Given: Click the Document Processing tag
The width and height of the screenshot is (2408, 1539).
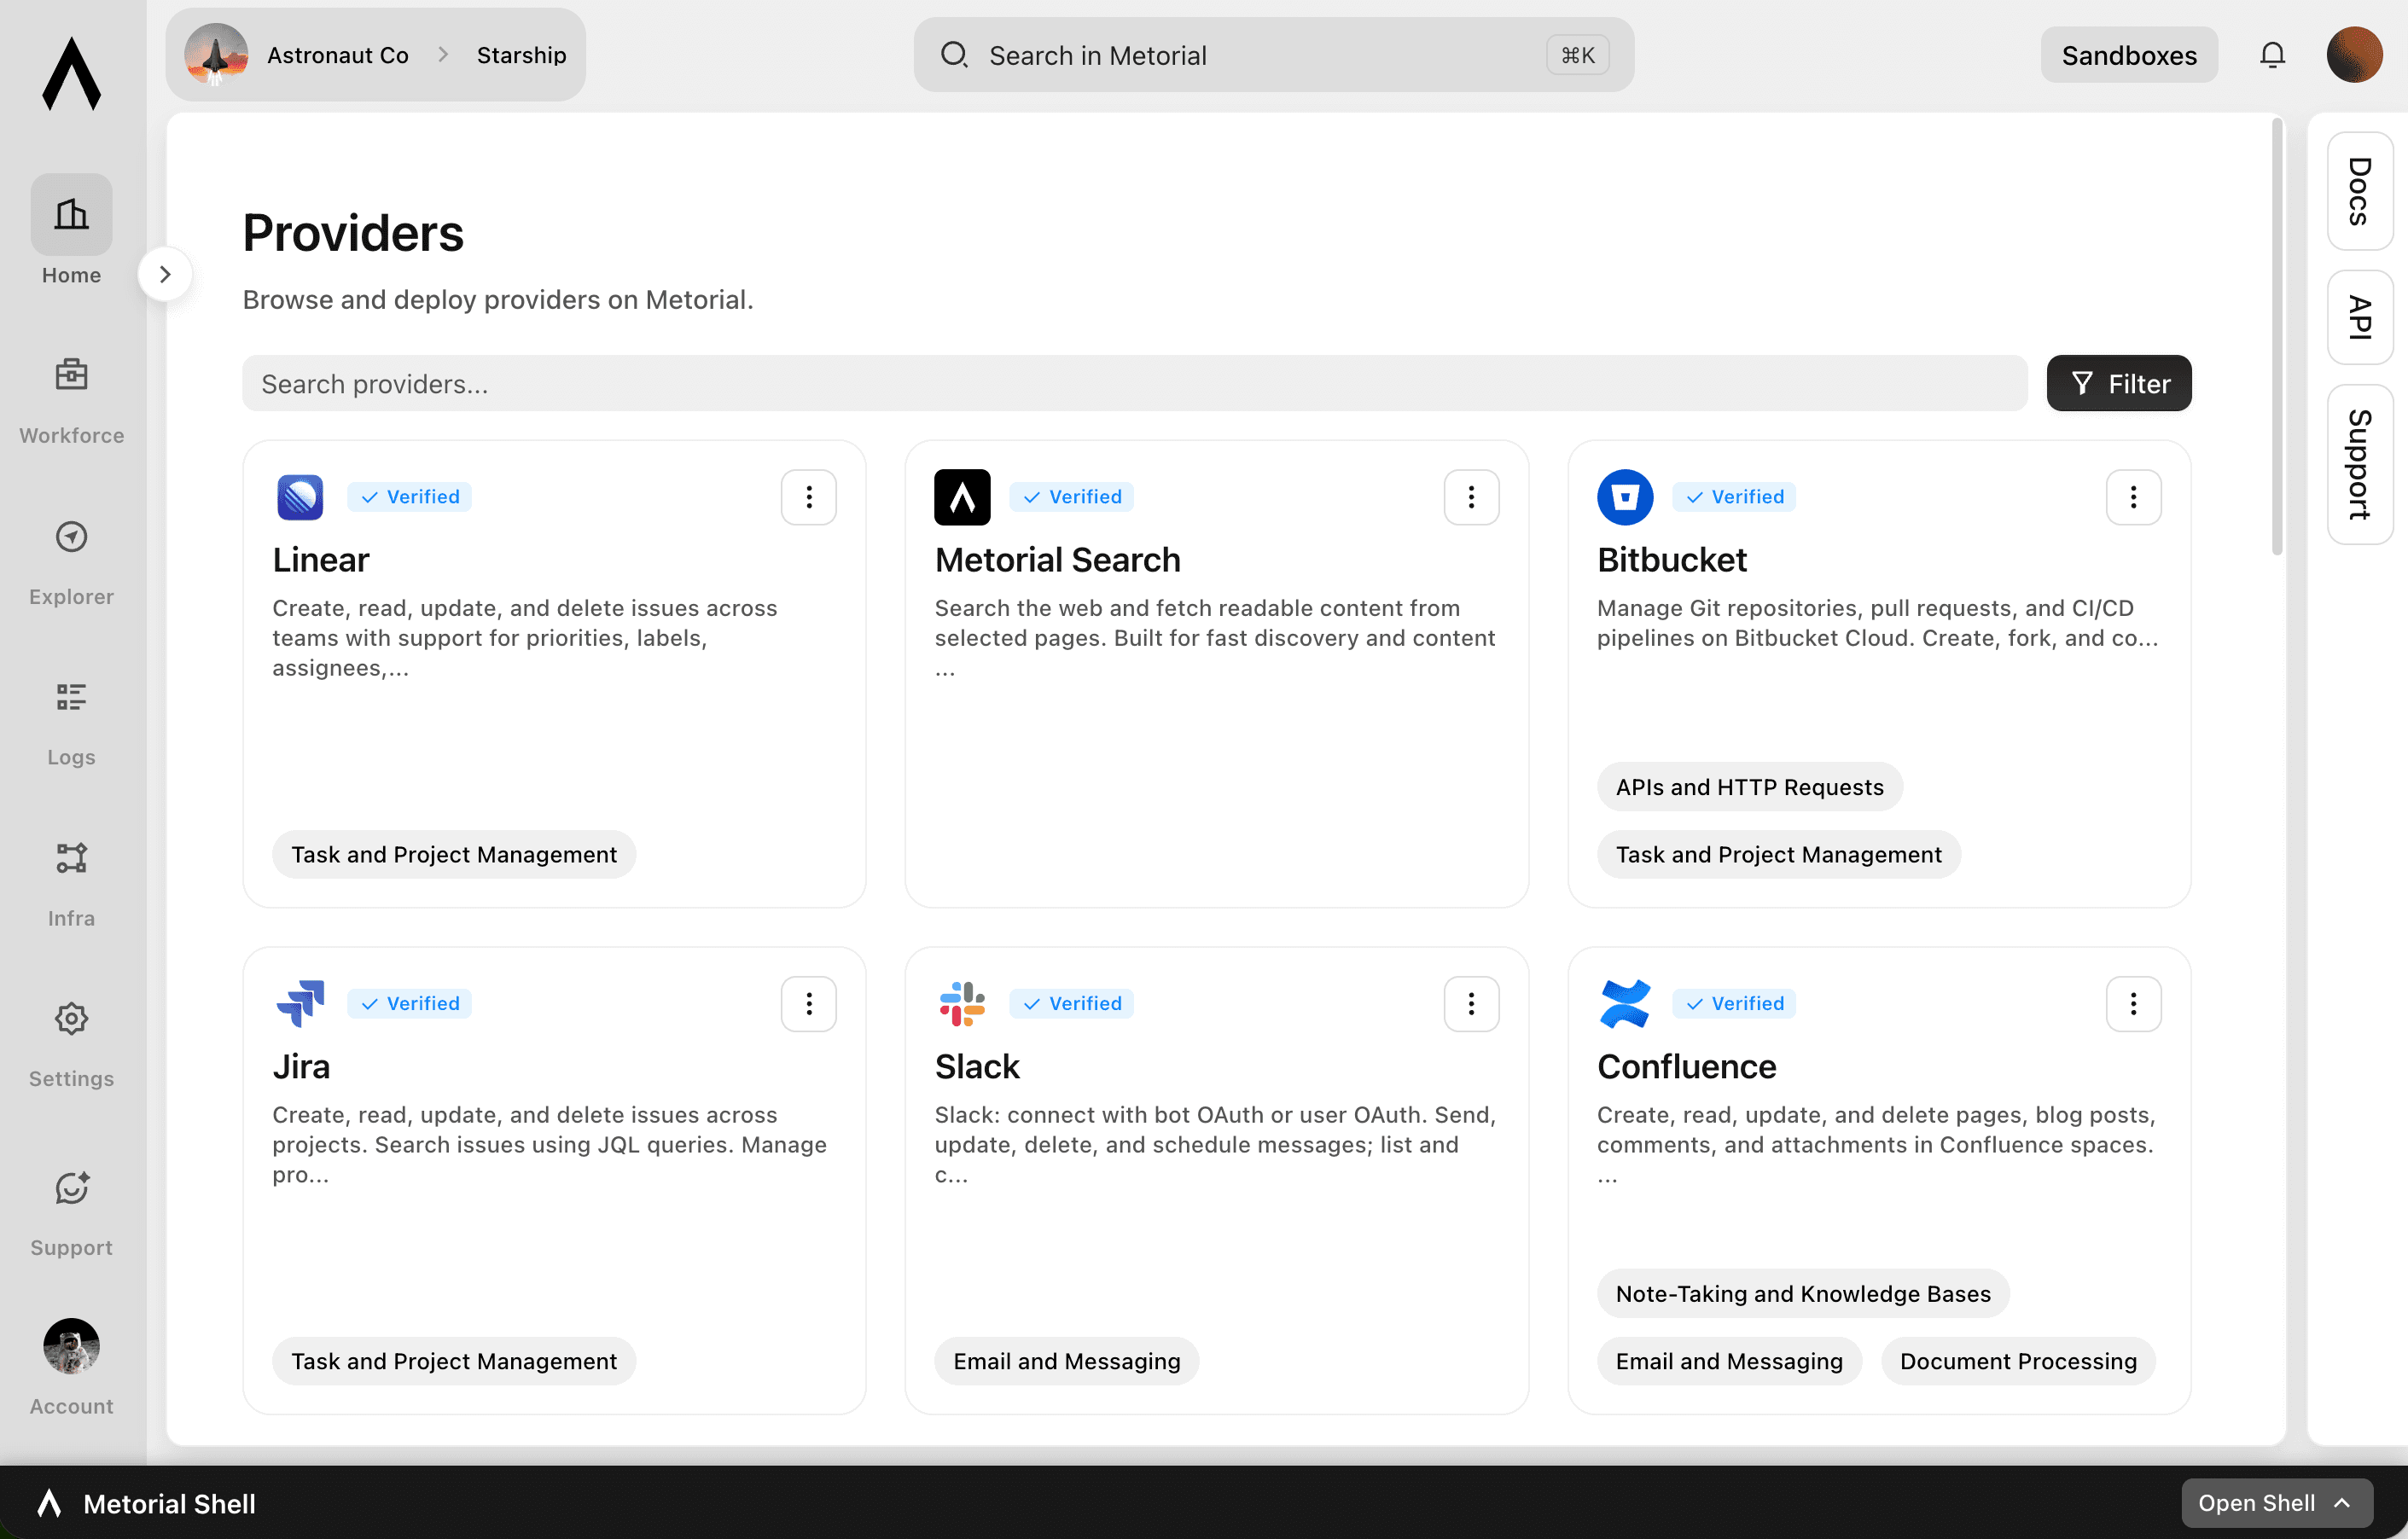Looking at the screenshot, I should click(x=2018, y=1361).
